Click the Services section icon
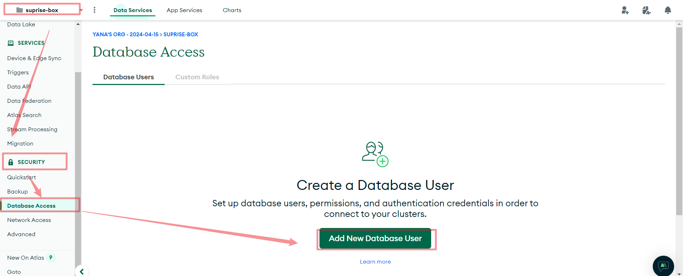Viewport: 683px width, 276px height. click(11, 43)
